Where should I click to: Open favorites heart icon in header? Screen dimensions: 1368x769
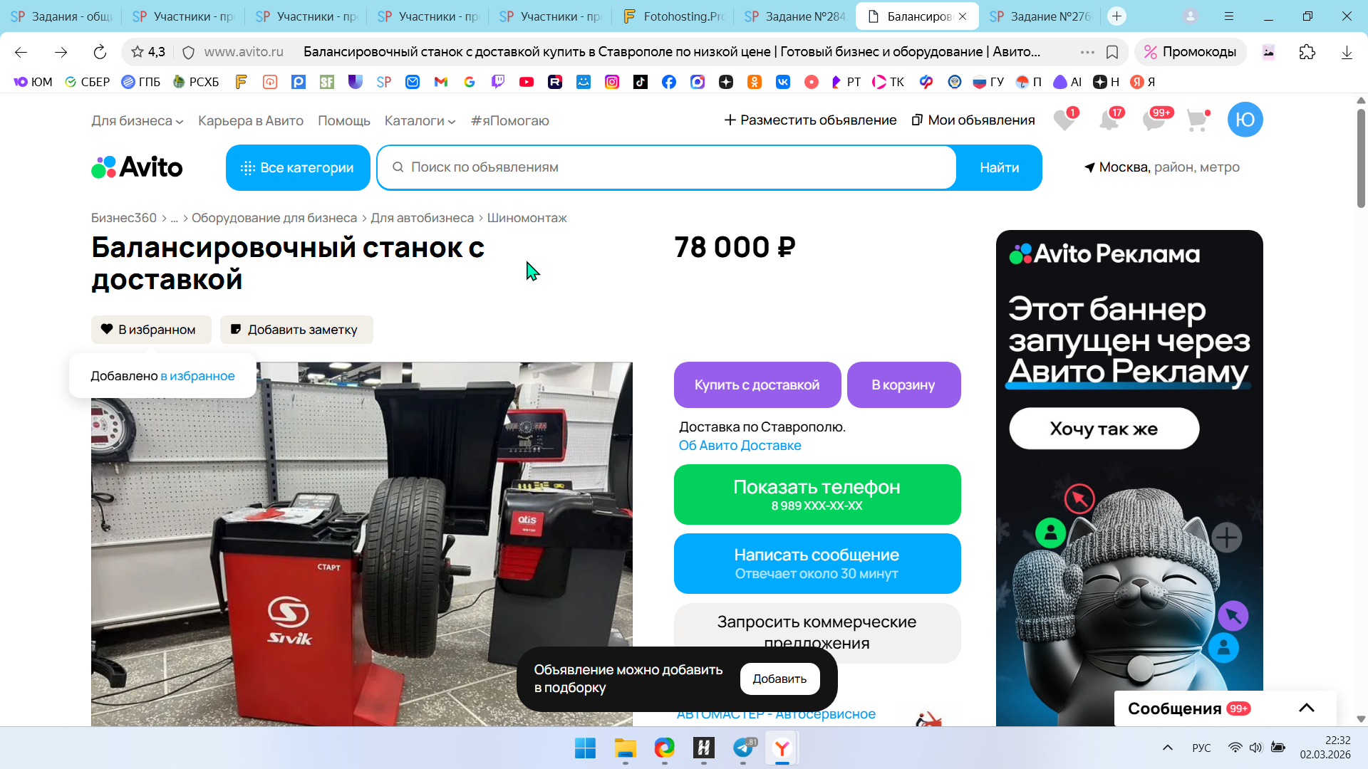(x=1064, y=120)
